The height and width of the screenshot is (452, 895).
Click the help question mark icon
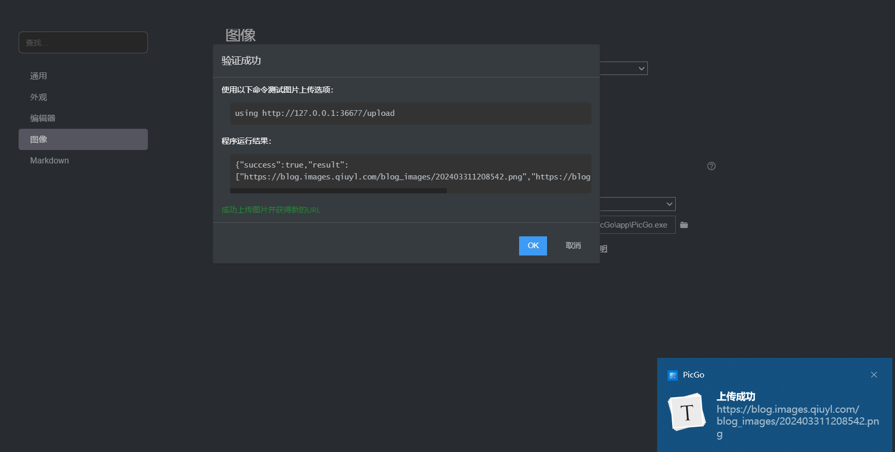[711, 166]
